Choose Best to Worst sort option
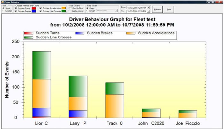 (x=70, y=11)
